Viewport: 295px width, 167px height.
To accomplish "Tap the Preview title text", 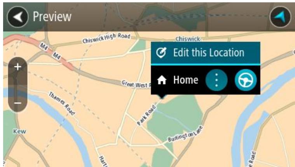I will pyautogui.click(x=52, y=17).
